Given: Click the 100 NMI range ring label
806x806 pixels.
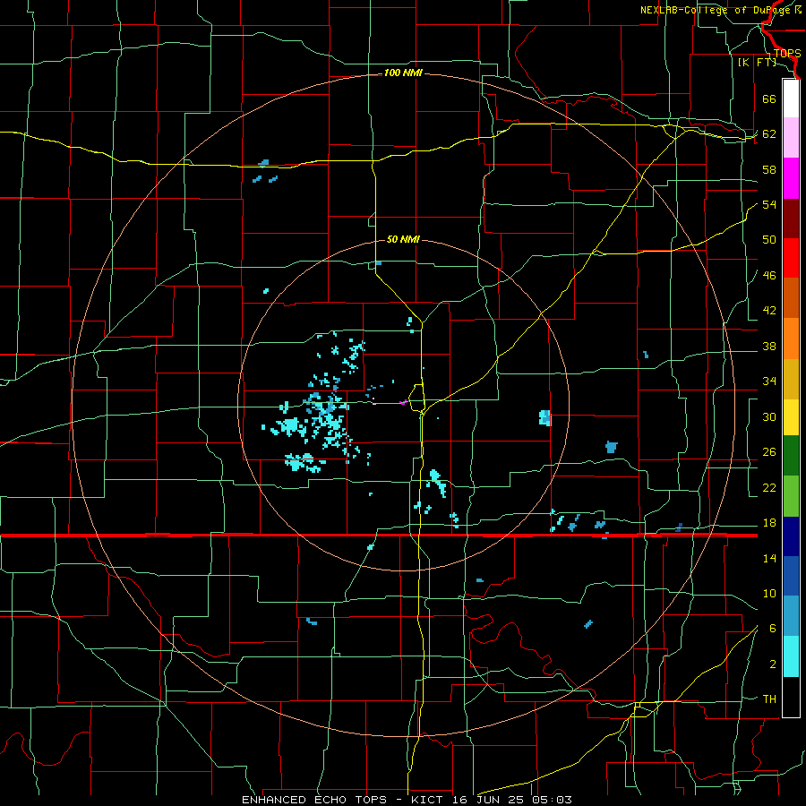Looking at the screenshot, I should 403,73.
